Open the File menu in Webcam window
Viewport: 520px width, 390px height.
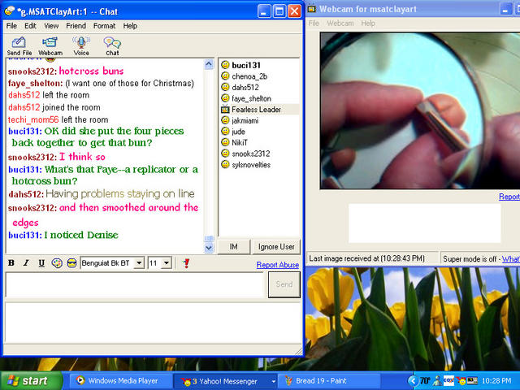[314, 24]
